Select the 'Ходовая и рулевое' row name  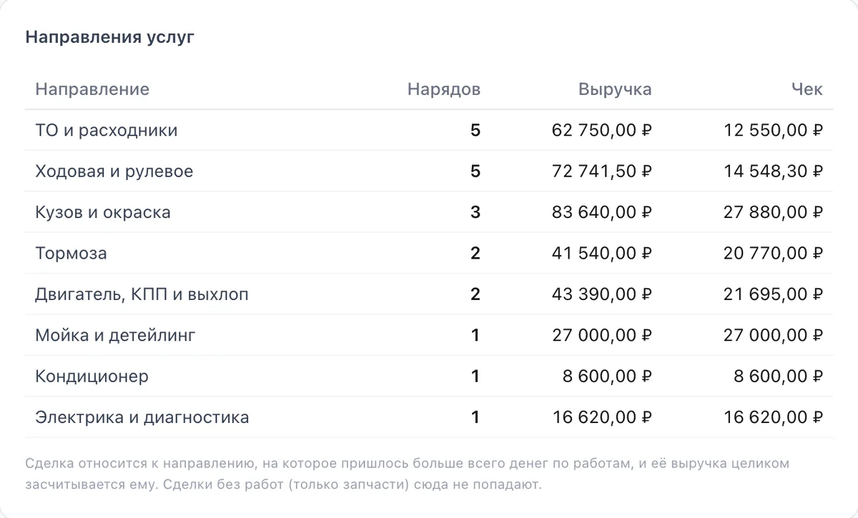[x=114, y=171]
